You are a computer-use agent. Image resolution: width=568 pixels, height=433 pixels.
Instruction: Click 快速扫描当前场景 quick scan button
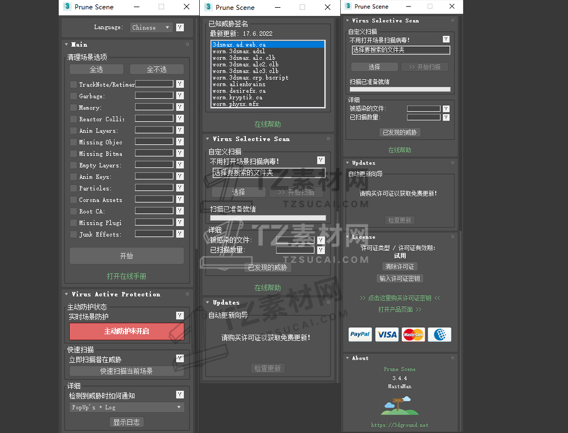(x=126, y=371)
